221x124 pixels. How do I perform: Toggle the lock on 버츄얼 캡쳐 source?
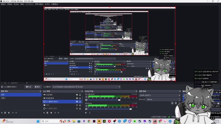80,98
